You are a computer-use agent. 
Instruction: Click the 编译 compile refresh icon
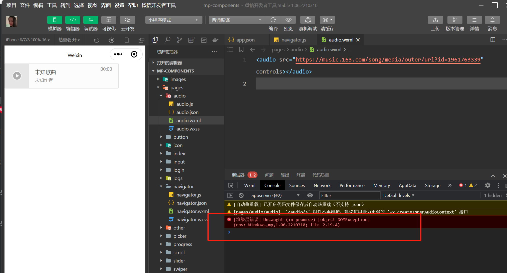273,20
